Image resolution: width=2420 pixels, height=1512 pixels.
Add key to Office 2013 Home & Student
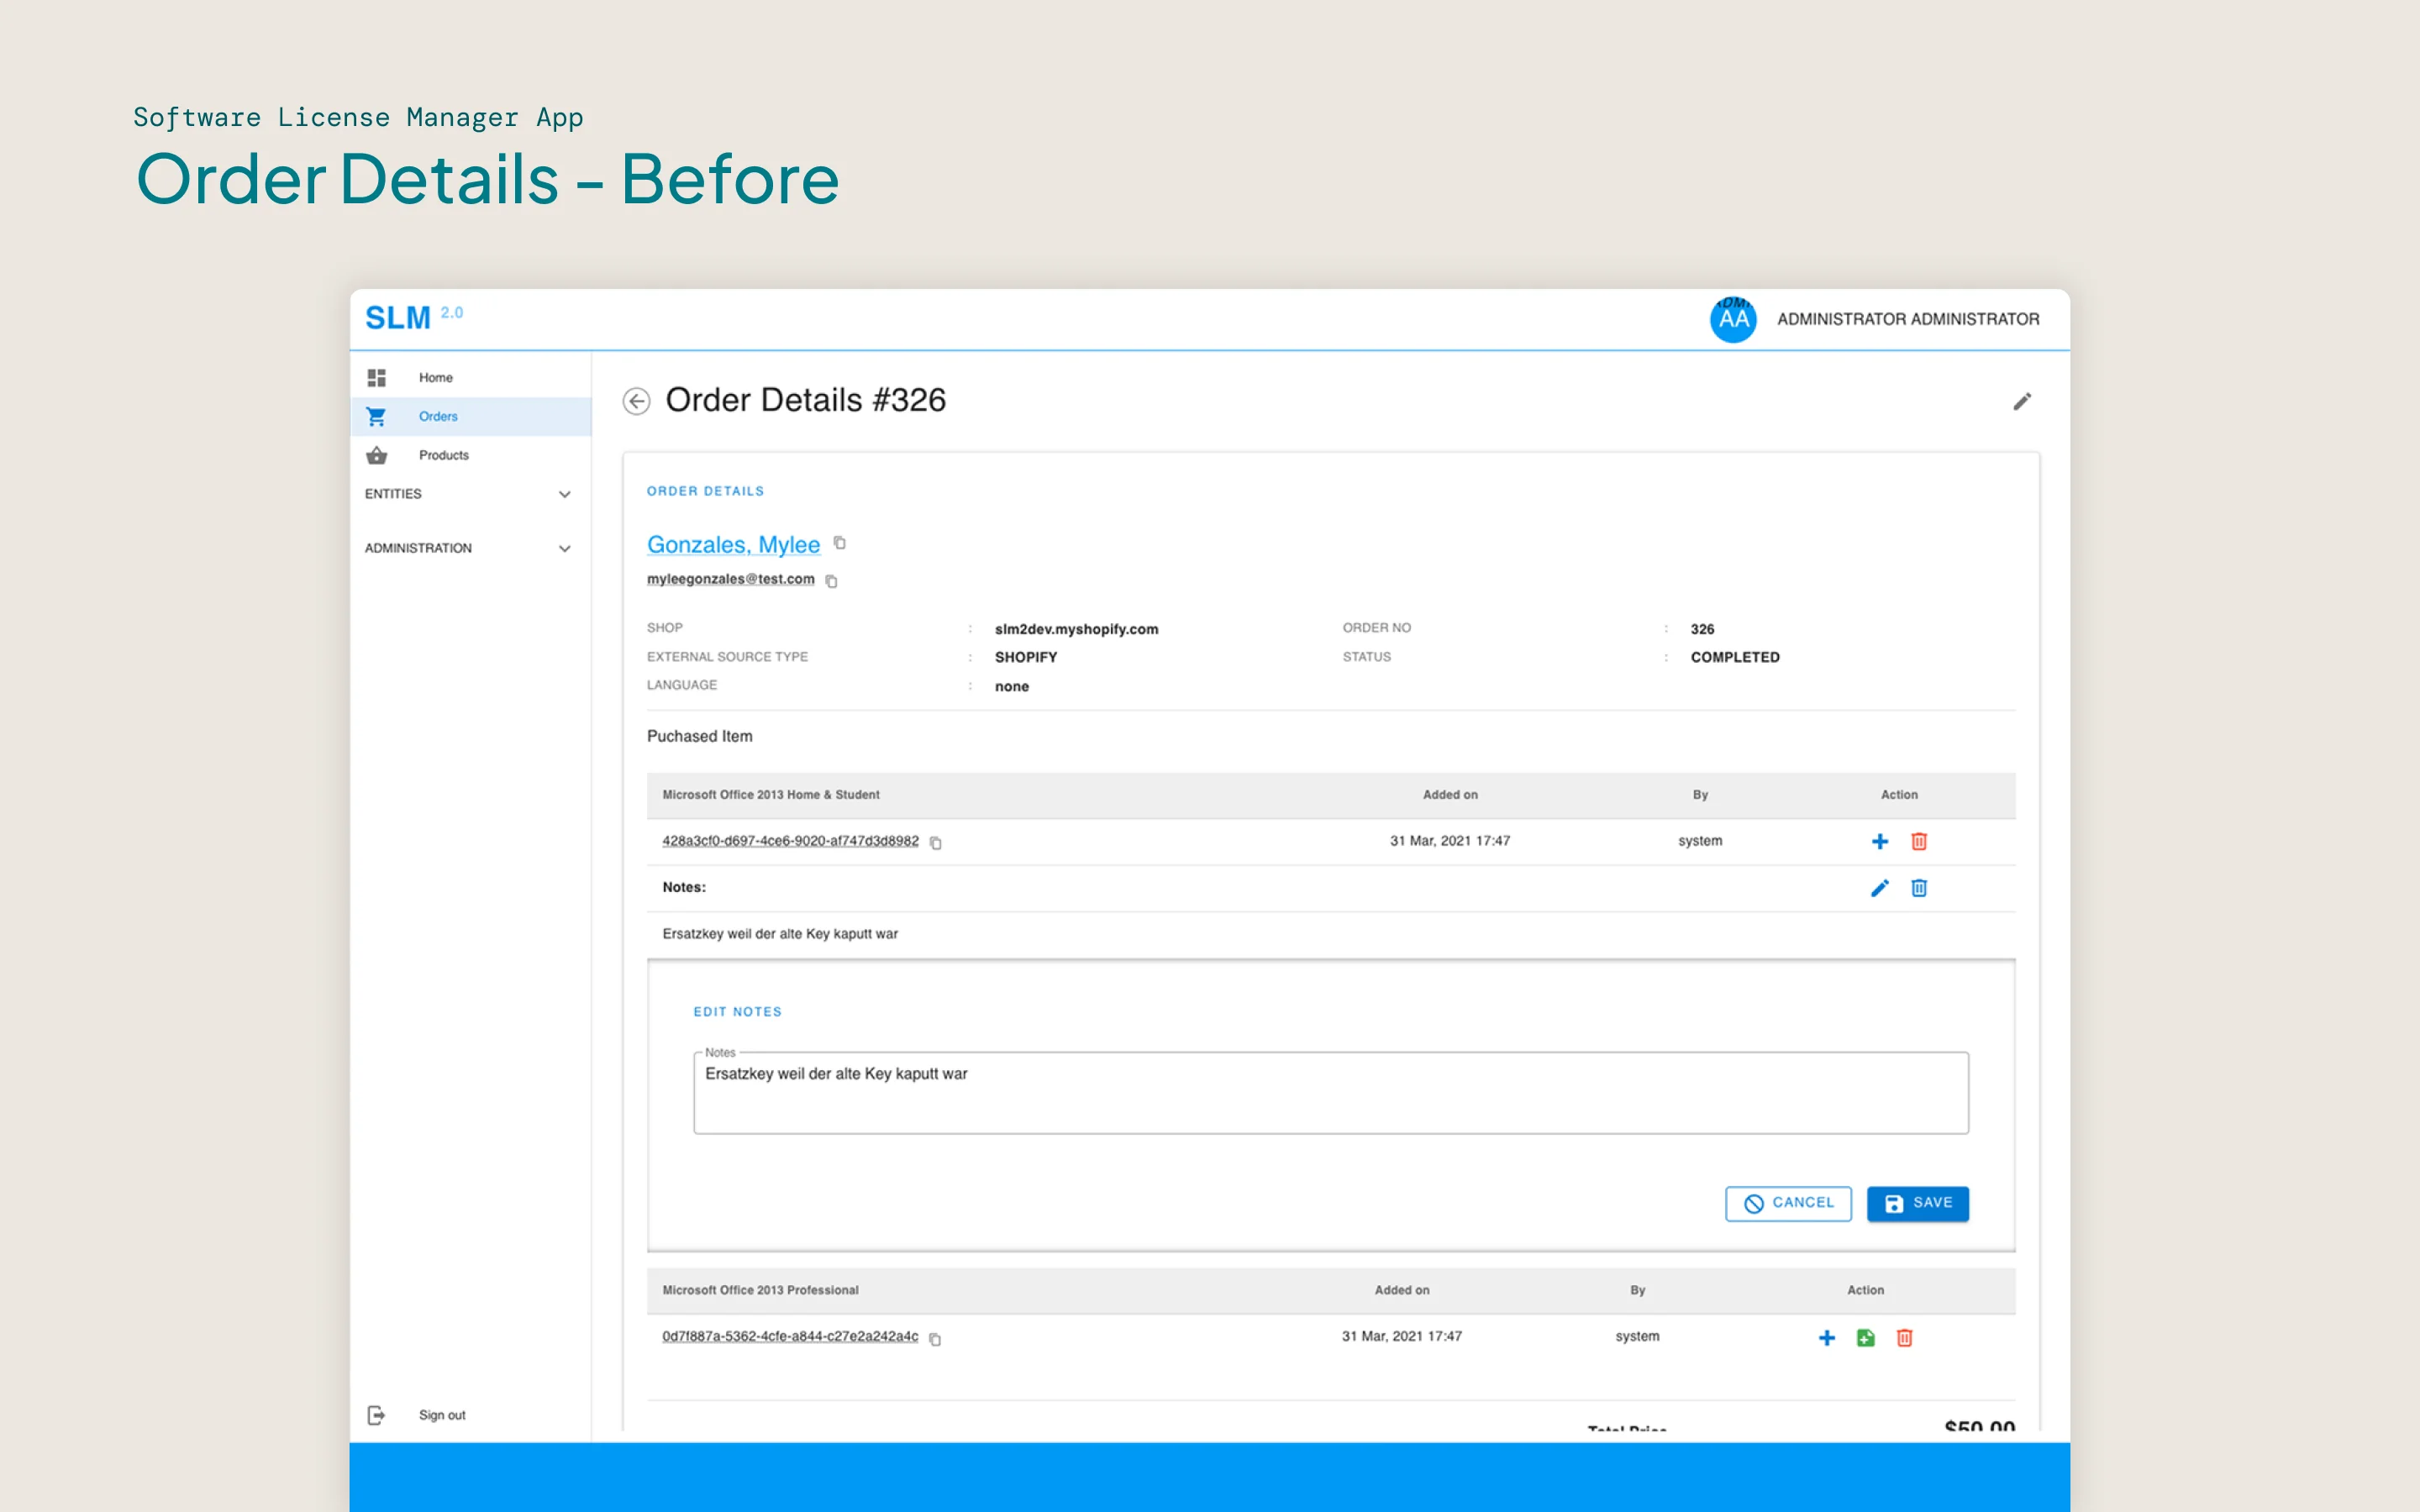pyautogui.click(x=1880, y=841)
